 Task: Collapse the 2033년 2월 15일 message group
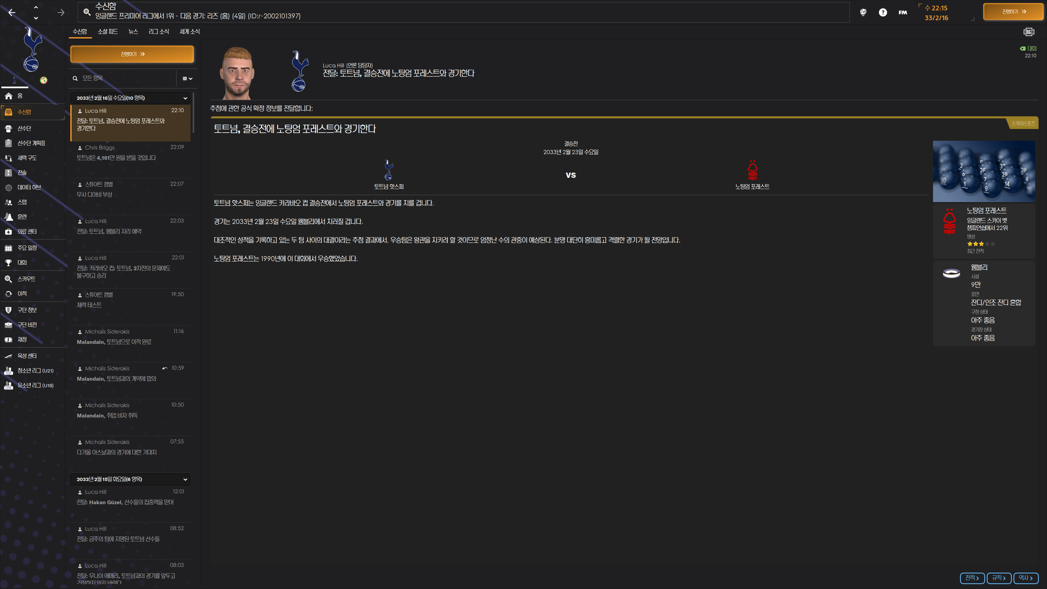coord(185,479)
